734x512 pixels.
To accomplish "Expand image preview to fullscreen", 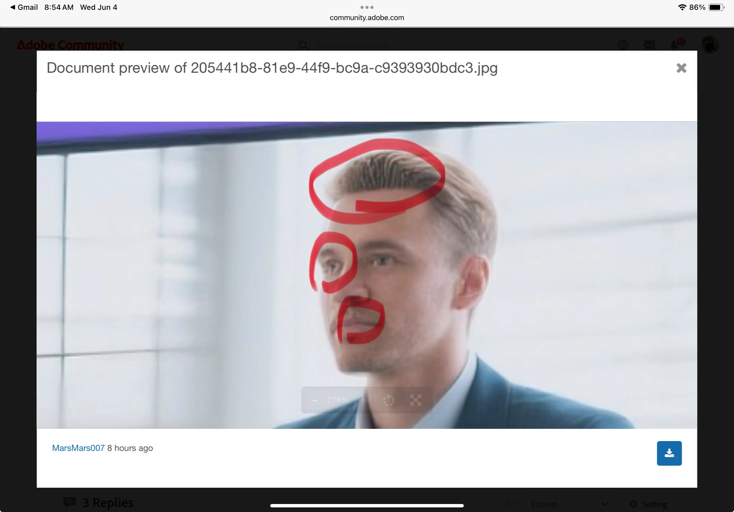I will pos(415,400).
